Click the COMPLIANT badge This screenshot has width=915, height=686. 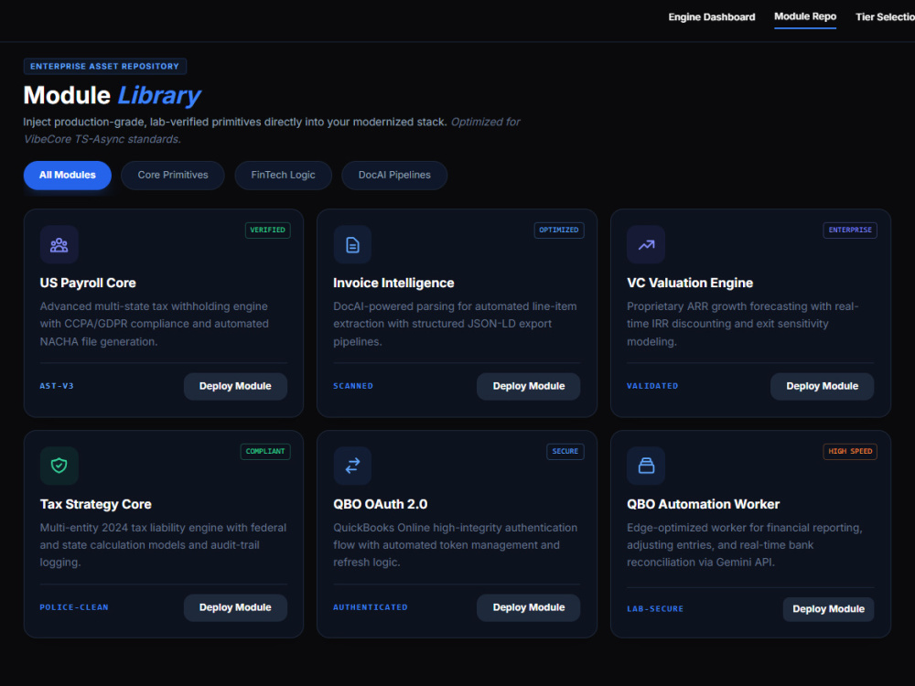click(x=265, y=452)
